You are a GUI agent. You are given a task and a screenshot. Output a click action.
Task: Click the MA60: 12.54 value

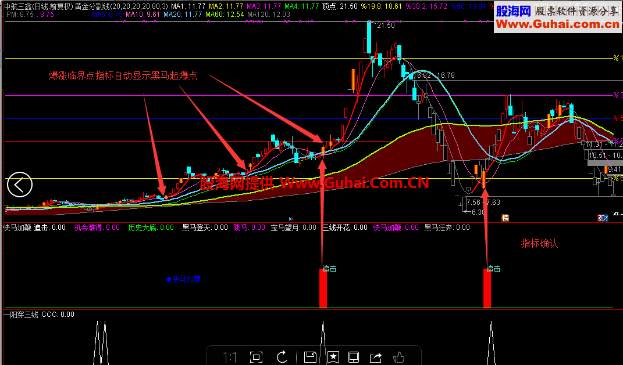(x=224, y=15)
